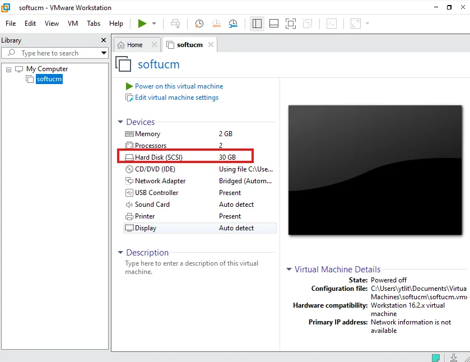Collapse the Devices section
Image resolution: width=470 pixels, height=362 pixels.
click(120, 122)
